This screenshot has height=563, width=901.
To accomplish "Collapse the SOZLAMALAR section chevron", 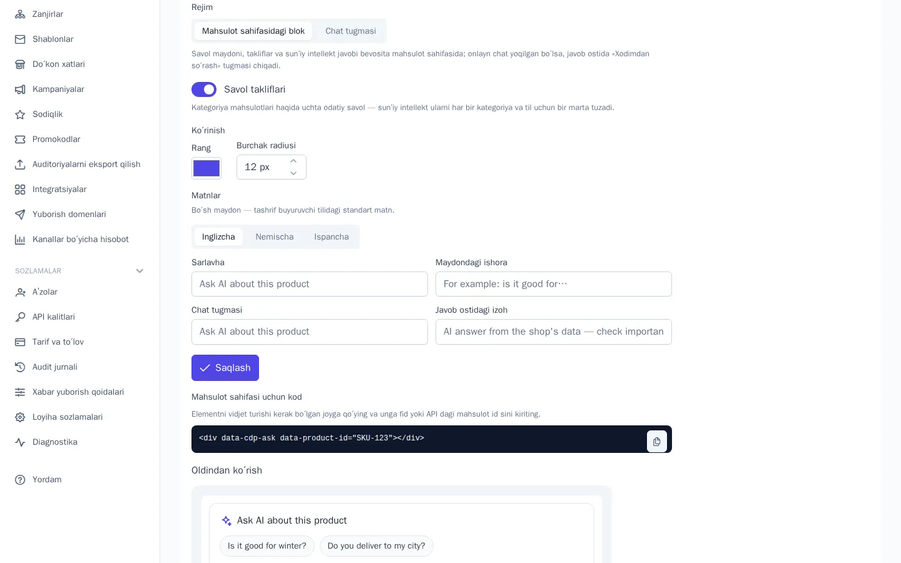I will pos(140,271).
